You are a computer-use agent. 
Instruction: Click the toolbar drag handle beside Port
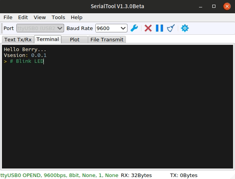coord(2,28)
